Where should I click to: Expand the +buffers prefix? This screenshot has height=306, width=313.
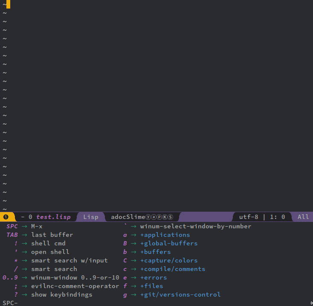[x=147, y=252]
